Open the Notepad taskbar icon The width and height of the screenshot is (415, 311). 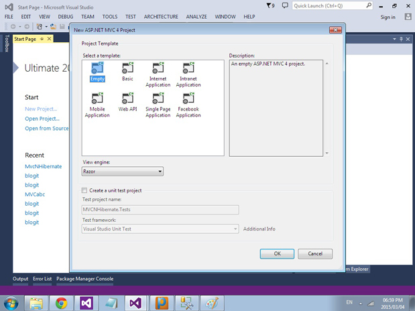[x=111, y=303]
